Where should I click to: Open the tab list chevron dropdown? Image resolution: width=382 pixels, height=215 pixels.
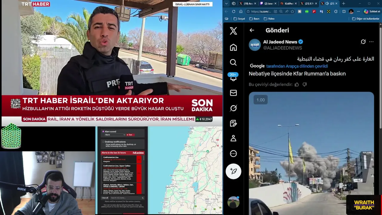[x=226, y=4]
